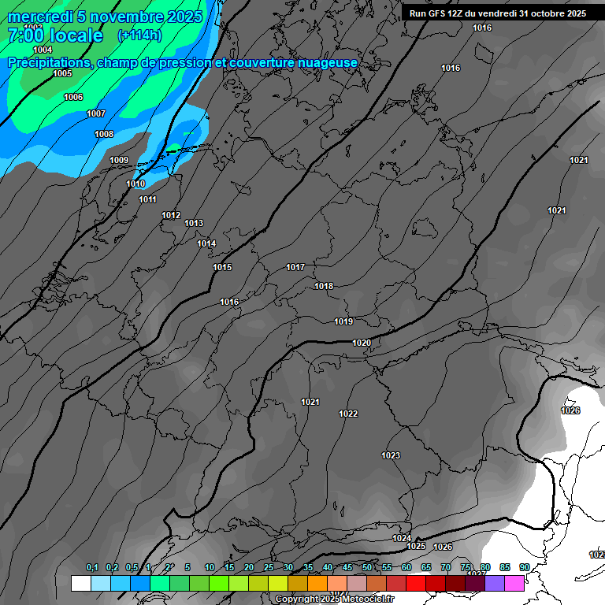The width and height of the screenshot is (605, 605).
Task: Click the 1023 isobar pressure label
Action: pos(391,455)
